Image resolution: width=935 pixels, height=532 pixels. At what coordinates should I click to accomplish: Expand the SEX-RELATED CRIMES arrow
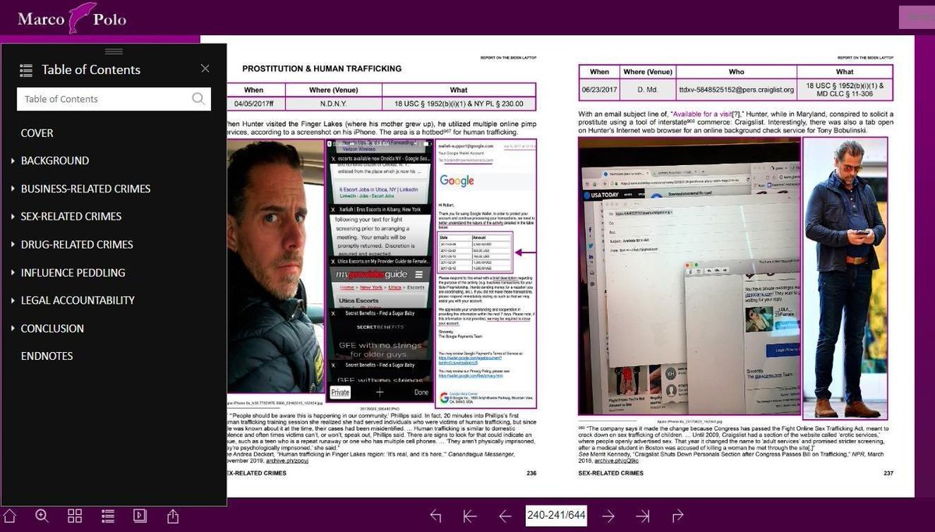pyautogui.click(x=13, y=217)
